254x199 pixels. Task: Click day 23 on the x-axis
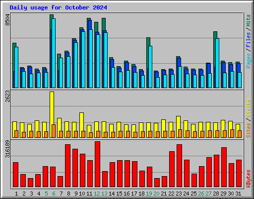tap(179, 194)
